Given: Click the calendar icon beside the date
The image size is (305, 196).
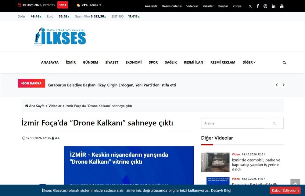Looking at the screenshot, I should click(x=19, y=5).
